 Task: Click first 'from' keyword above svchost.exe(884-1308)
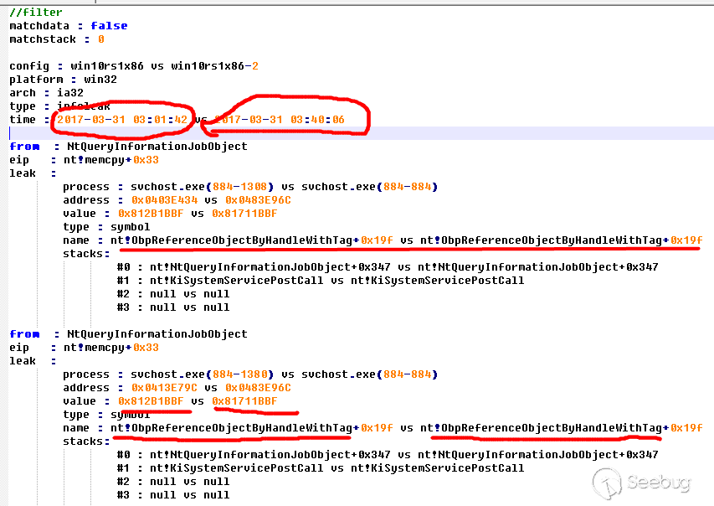[24, 147]
